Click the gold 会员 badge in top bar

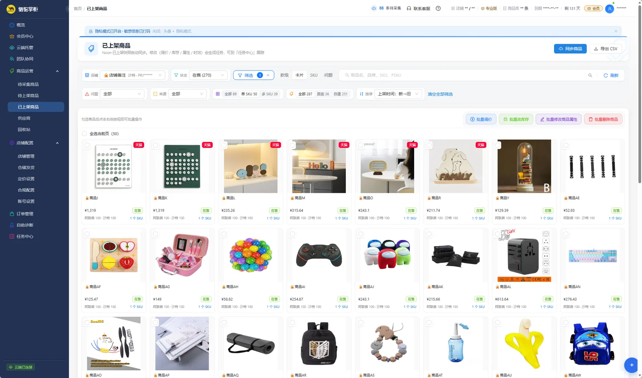point(593,8)
